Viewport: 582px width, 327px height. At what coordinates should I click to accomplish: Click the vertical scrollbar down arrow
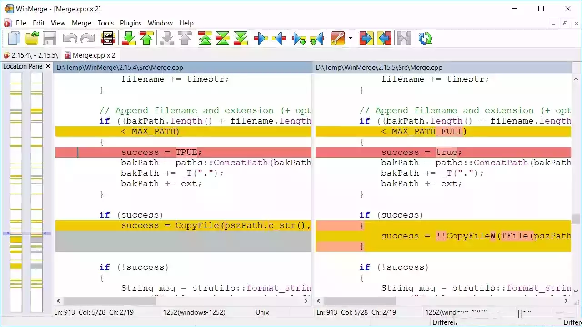point(576,291)
